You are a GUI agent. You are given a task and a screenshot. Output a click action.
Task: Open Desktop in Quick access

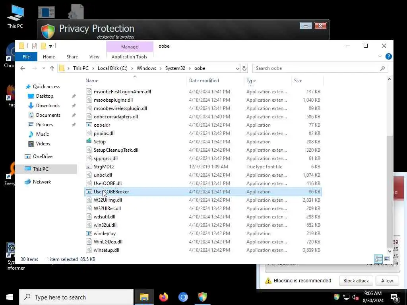point(45,96)
